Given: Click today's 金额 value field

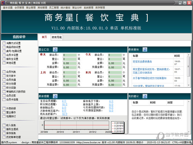Looking at the screenshot, I should tap(115, 63).
